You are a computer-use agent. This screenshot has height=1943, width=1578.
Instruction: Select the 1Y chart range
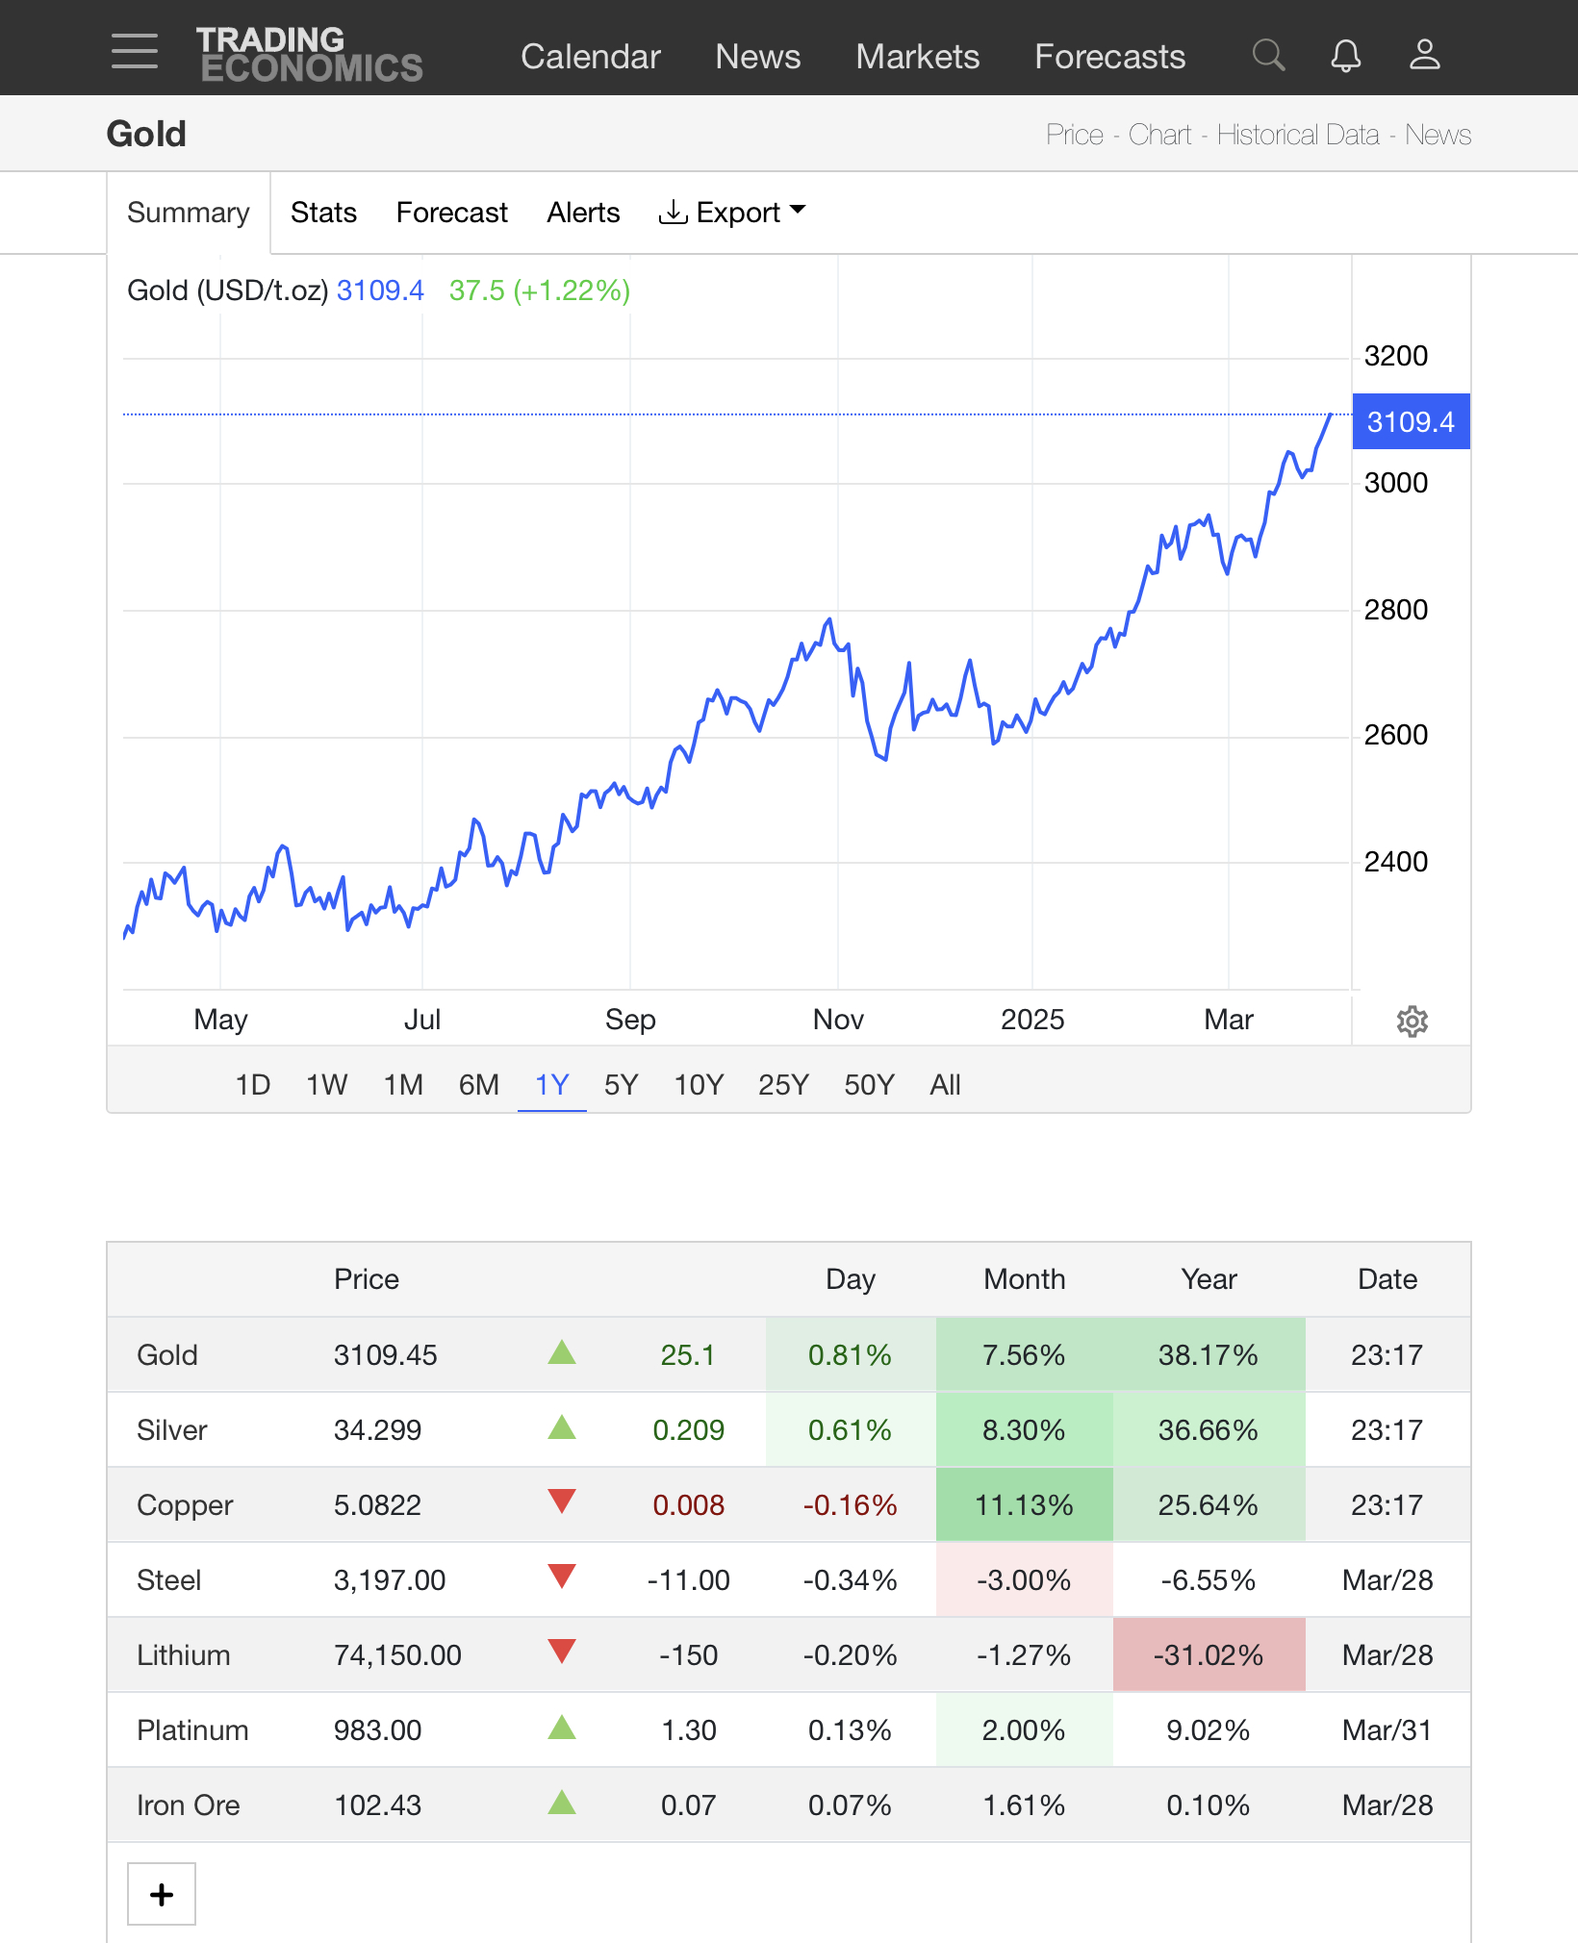tap(552, 1085)
